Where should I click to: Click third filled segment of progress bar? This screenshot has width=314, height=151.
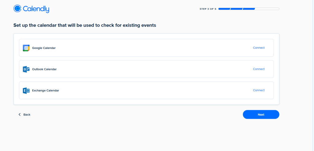click(249, 9)
